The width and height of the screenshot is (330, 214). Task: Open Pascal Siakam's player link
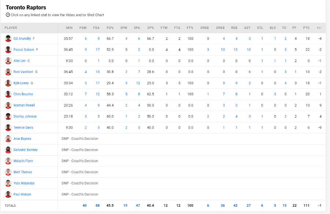[24, 50]
